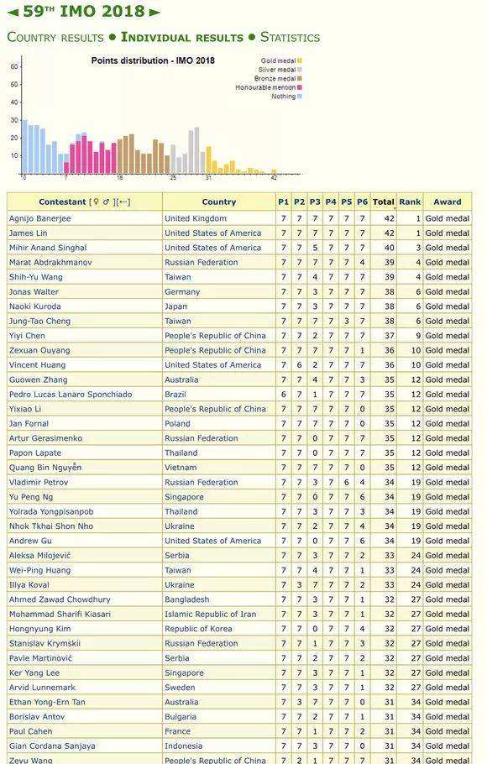
Task: Click Gold medal legend color swatch
Action: pyautogui.click(x=300, y=61)
